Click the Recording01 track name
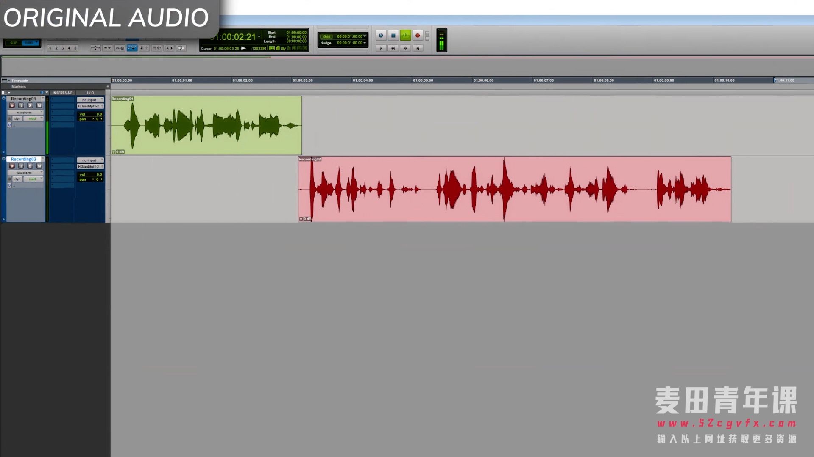This screenshot has height=457, width=814. pos(23,99)
